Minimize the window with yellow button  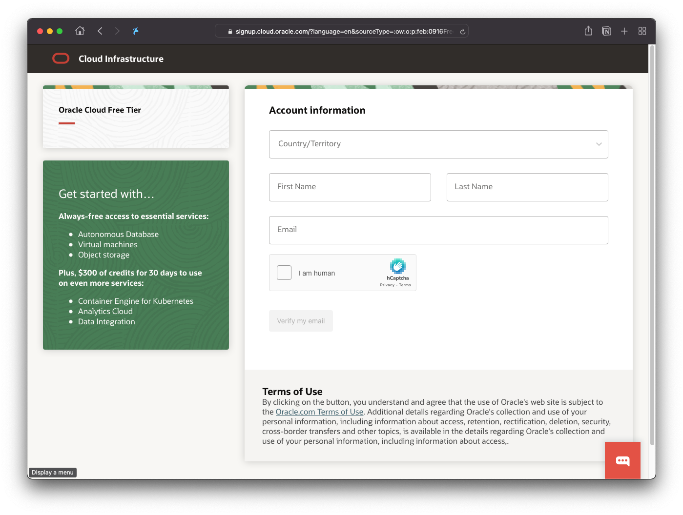point(50,31)
